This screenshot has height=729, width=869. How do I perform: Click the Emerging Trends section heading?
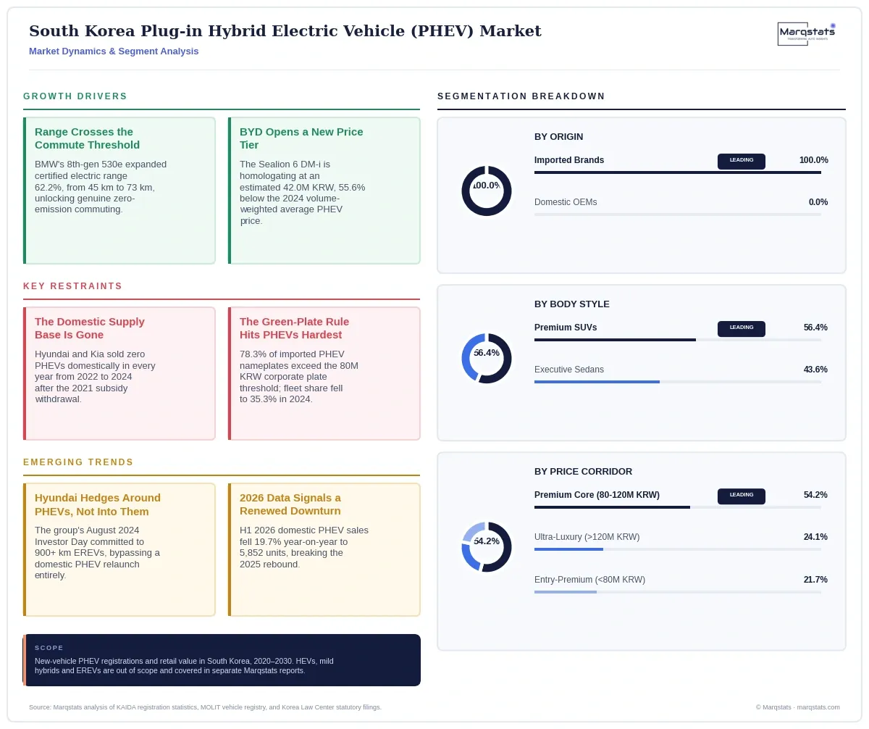coord(78,462)
